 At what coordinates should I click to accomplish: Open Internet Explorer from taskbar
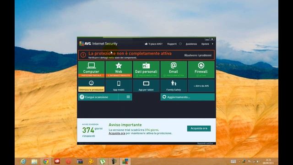click(23, 161)
